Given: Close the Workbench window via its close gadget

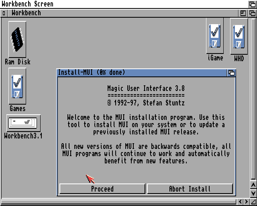Looking at the screenshot, I should pyautogui.click(x=4, y=13).
